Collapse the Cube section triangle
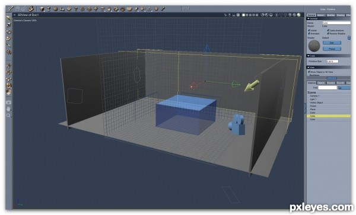 309,56
